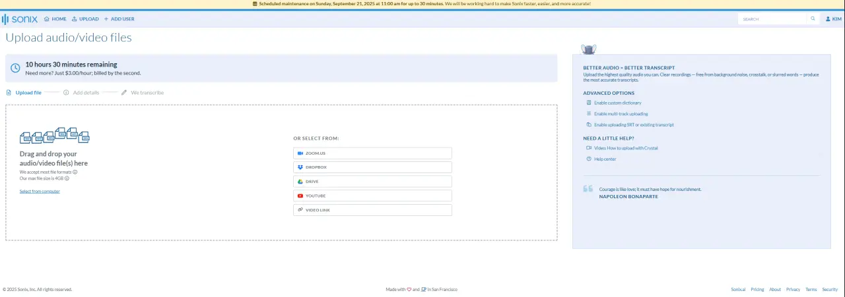This screenshot has width=845, height=297.
Task: Click the question mark Help center icon
Action: 589,159
